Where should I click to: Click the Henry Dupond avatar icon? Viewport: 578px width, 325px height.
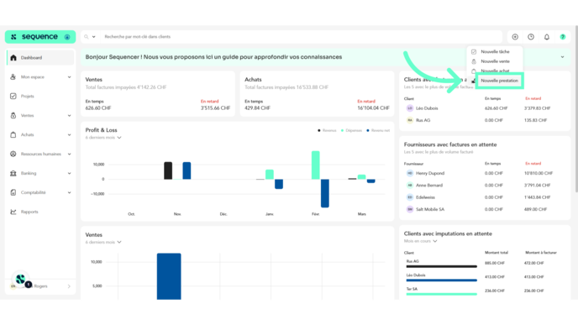(x=410, y=173)
